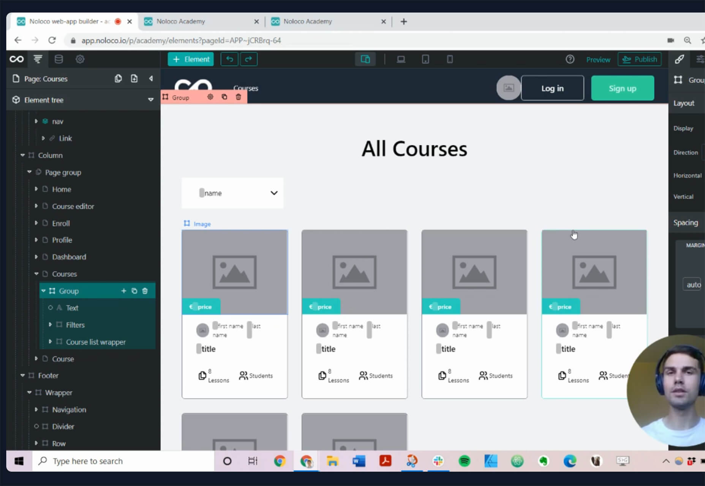This screenshot has height=486, width=705.
Task: Click the undo arrow in toolbar
Action: tap(229, 59)
